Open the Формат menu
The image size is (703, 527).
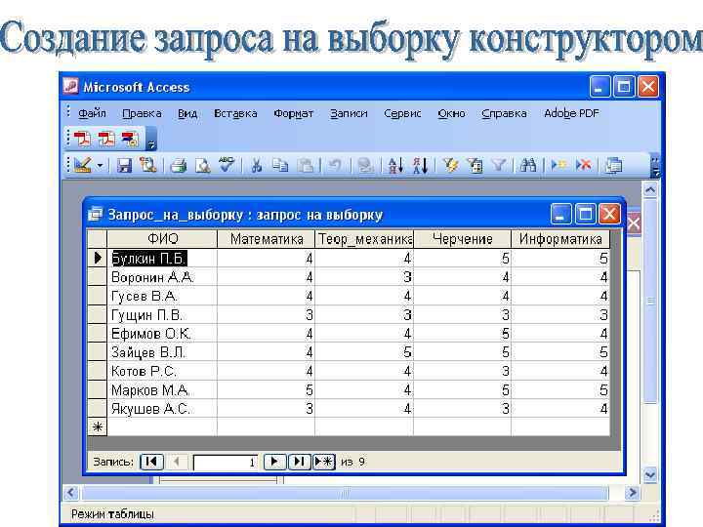pyautogui.click(x=293, y=113)
